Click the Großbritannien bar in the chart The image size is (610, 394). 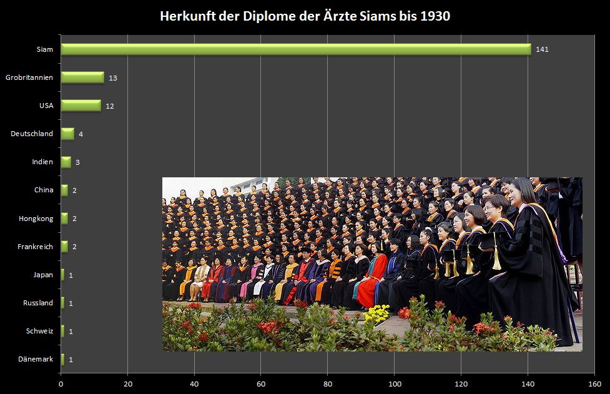(x=82, y=77)
